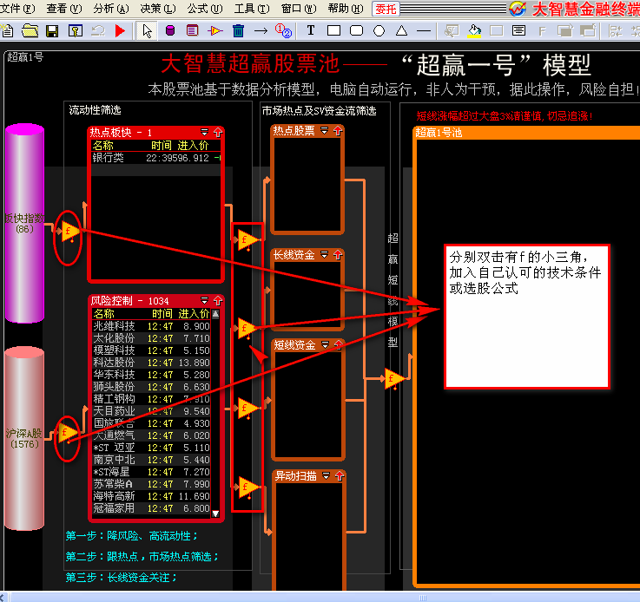Open the 公式(U) menu

tap(205, 9)
